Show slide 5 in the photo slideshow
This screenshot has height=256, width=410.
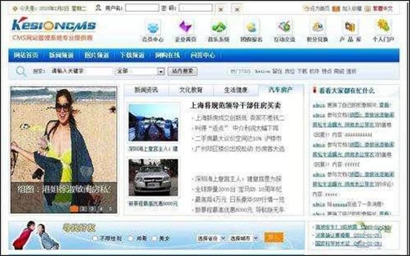point(110,209)
